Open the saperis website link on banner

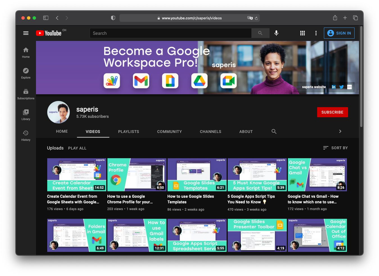click(314, 87)
